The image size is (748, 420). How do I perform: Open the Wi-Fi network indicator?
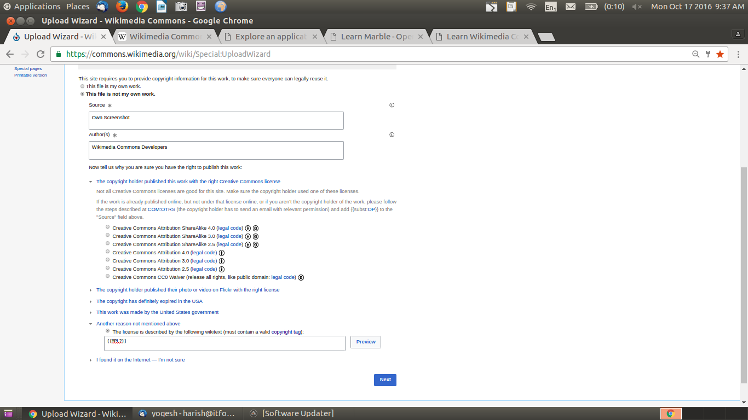coord(531,7)
